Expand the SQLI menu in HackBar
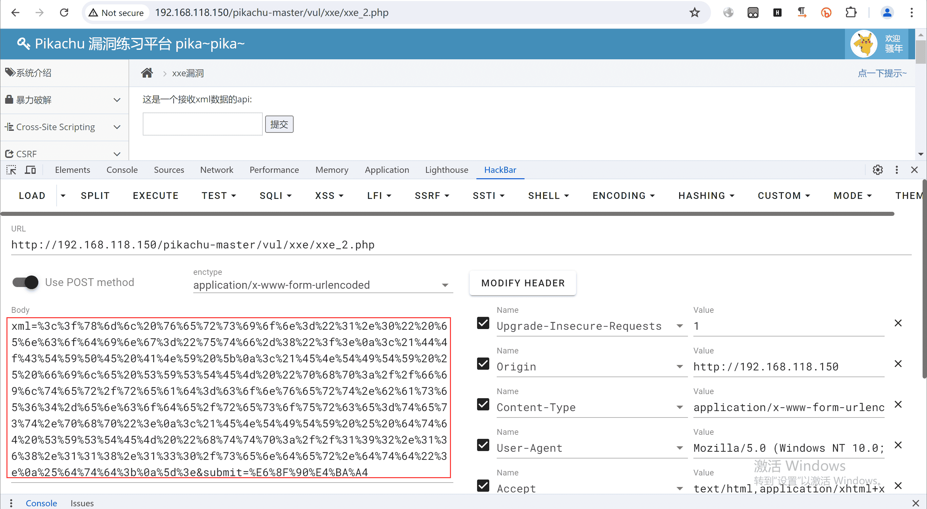Viewport: 927px width, 509px height. (275, 196)
